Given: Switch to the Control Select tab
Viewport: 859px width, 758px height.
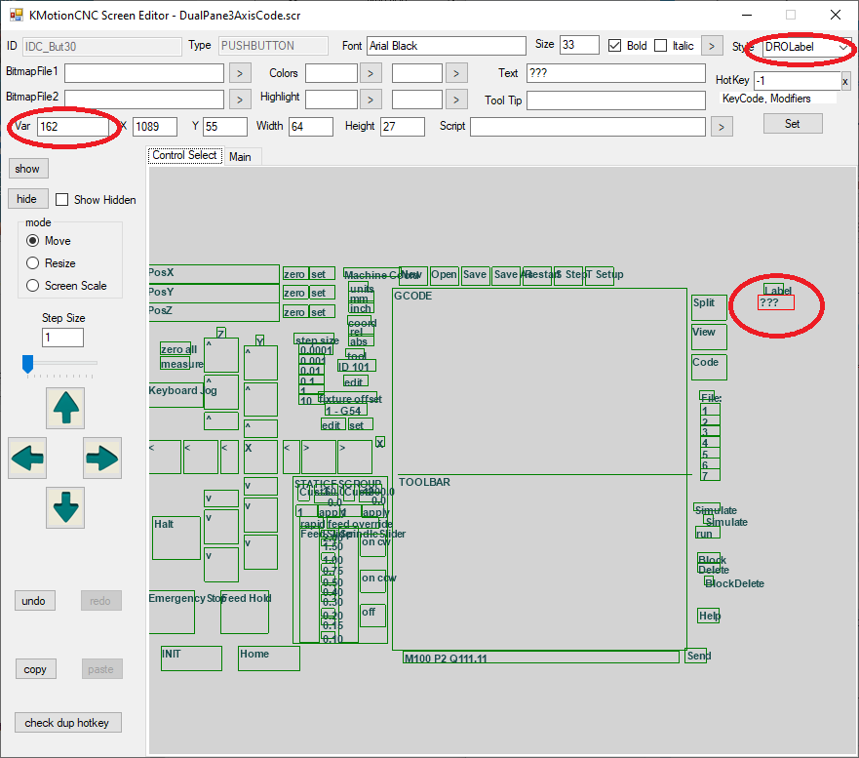Looking at the screenshot, I should click(x=184, y=156).
